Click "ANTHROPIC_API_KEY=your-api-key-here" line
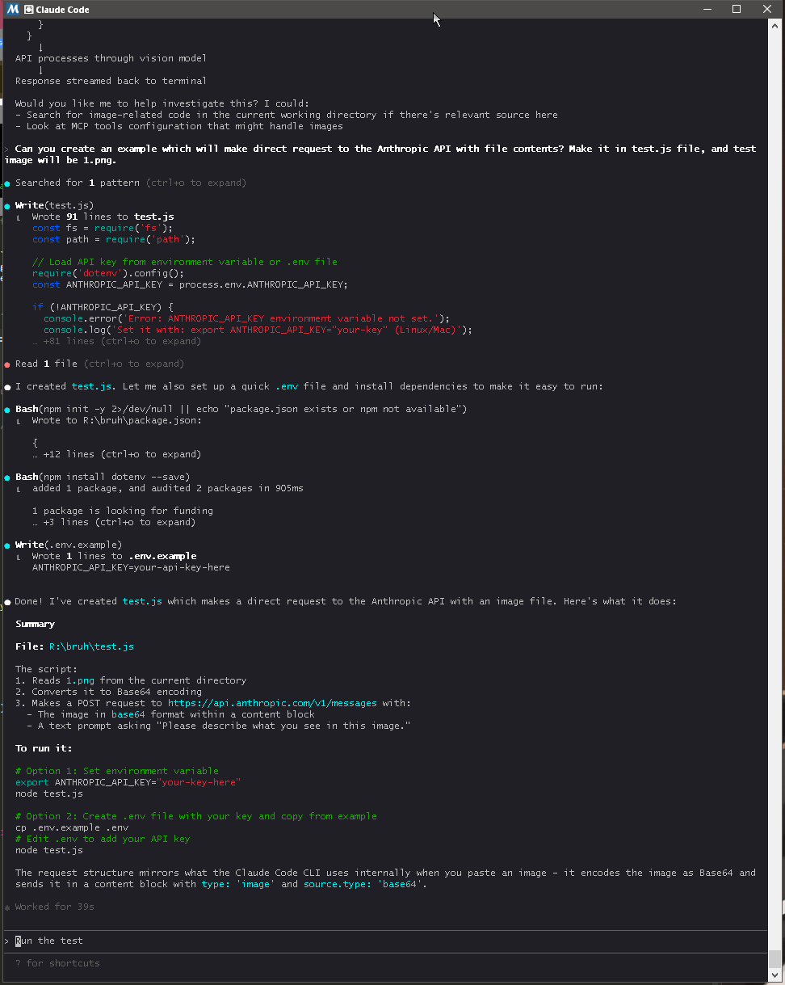 131,567
